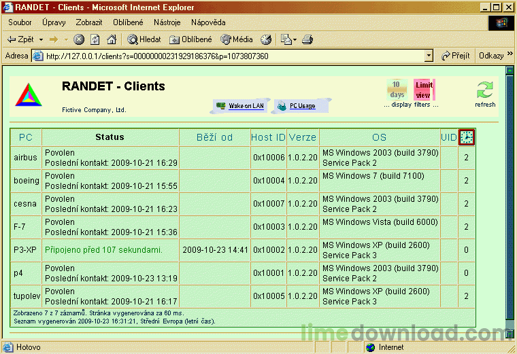Click the Forward arrow button
This screenshot has height=354, width=517.
pos(54,40)
